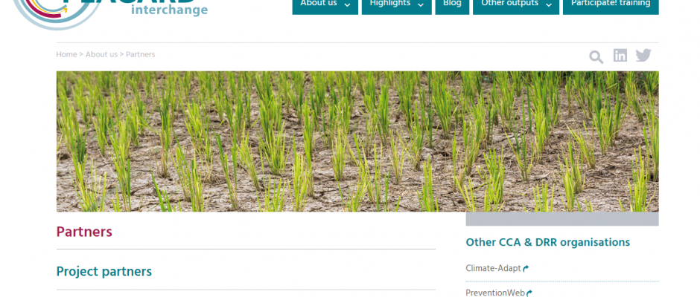Open the PreventionWeb link
The width and height of the screenshot is (700, 297).
coord(495,293)
